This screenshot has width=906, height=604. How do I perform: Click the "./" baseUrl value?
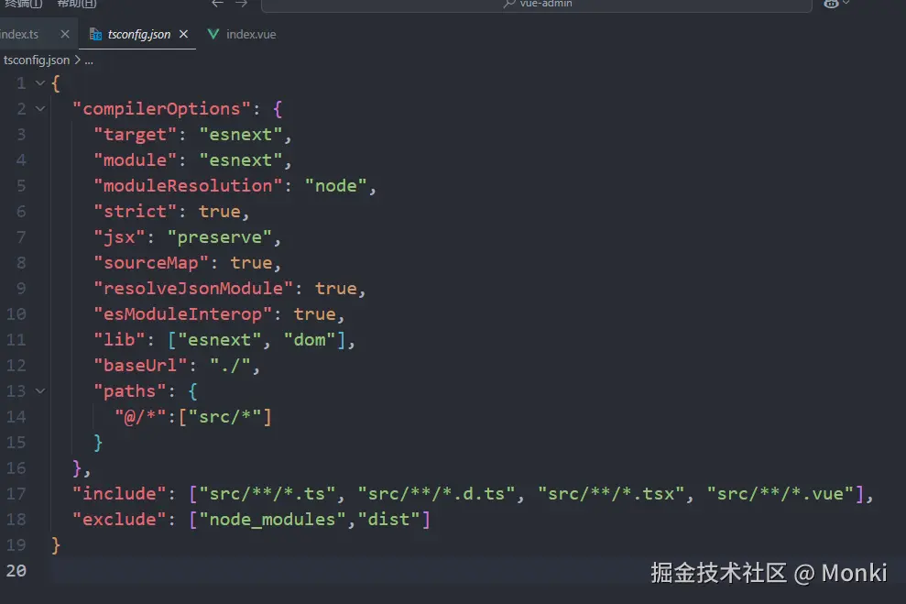pyautogui.click(x=231, y=366)
